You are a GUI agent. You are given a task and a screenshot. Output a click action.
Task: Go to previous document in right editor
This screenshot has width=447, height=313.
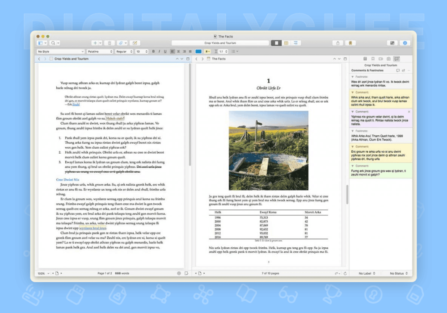pyautogui.click(x=334, y=58)
